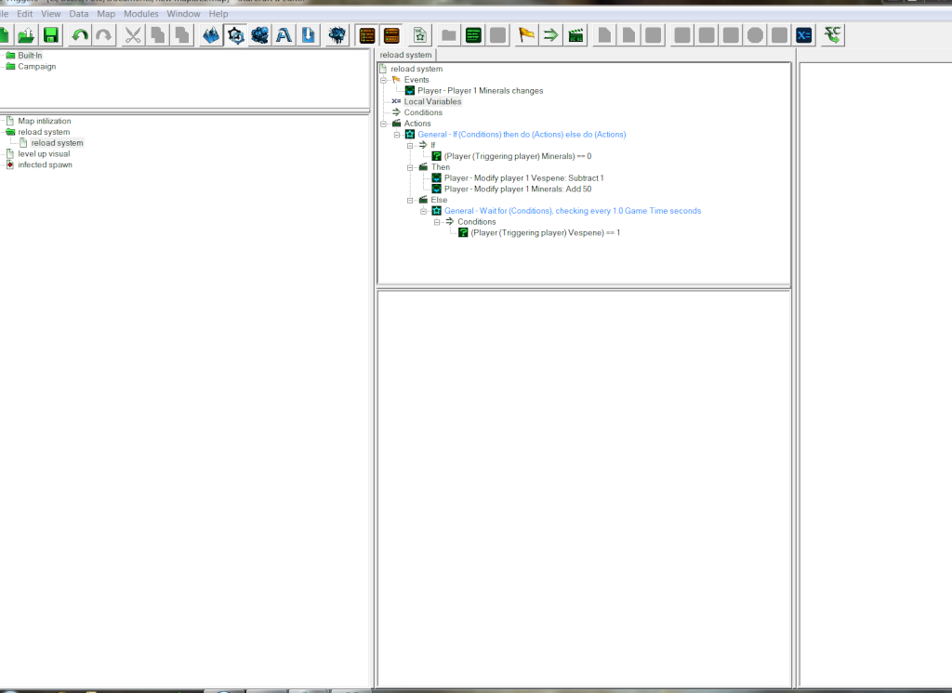The height and width of the screenshot is (693, 952).
Task: Undo the last action
Action: [80, 35]
